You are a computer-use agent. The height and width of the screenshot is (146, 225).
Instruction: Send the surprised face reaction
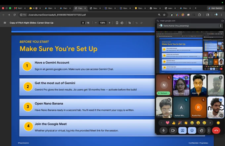(x=198, y=123)
